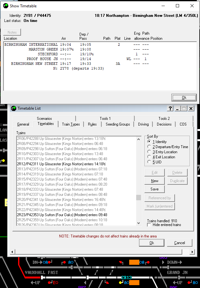Click train 2R13 berth on track diagram
The height and width of the screenshot is (288, 200).
(127, 277)
